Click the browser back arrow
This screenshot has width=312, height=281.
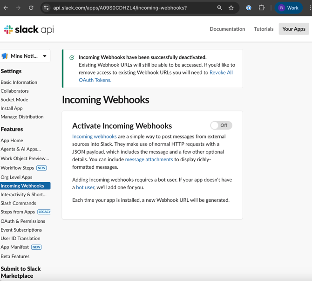6,8
